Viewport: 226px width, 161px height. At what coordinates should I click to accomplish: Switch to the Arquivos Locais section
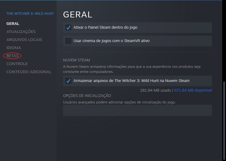24,40
